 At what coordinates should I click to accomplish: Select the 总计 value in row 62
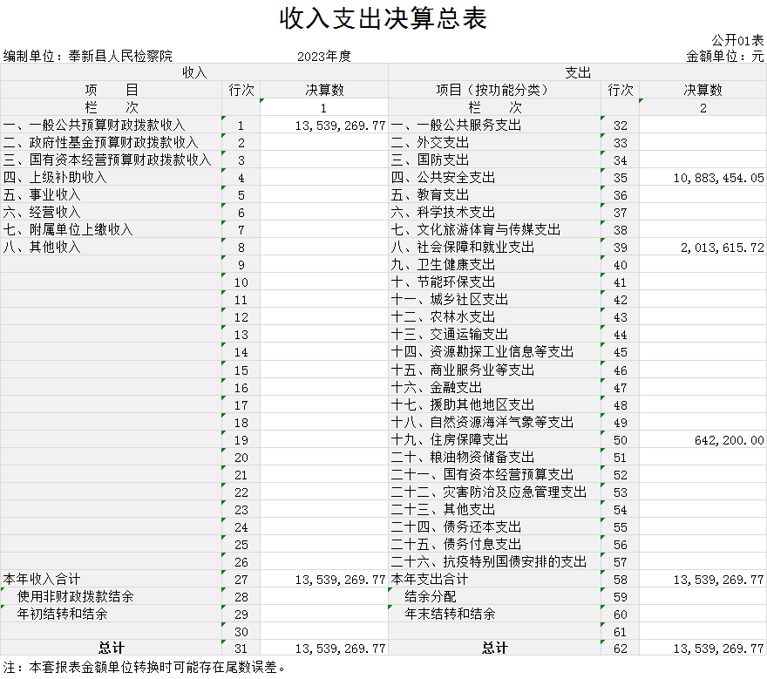click(703, 648)
